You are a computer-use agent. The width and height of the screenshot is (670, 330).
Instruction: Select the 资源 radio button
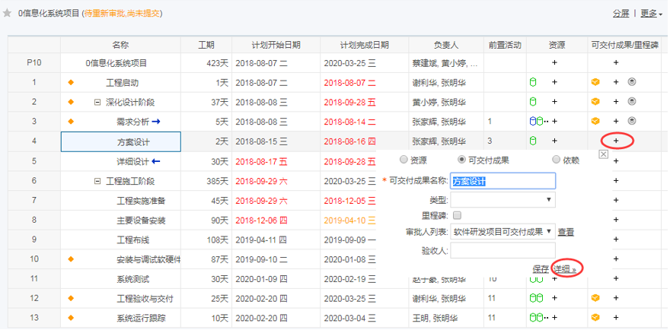pyautogui.click(x=404, y=160)
